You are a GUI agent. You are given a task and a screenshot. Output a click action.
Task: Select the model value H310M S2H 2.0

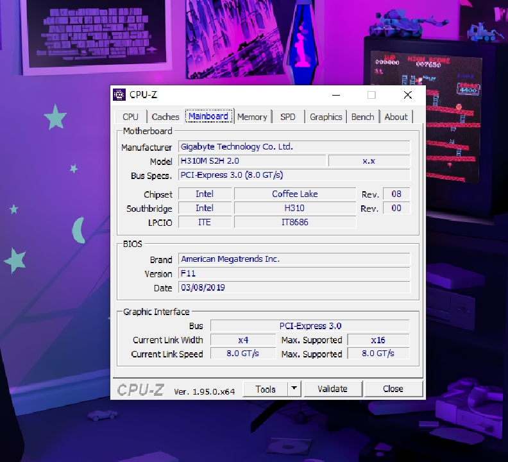(252, 161)
